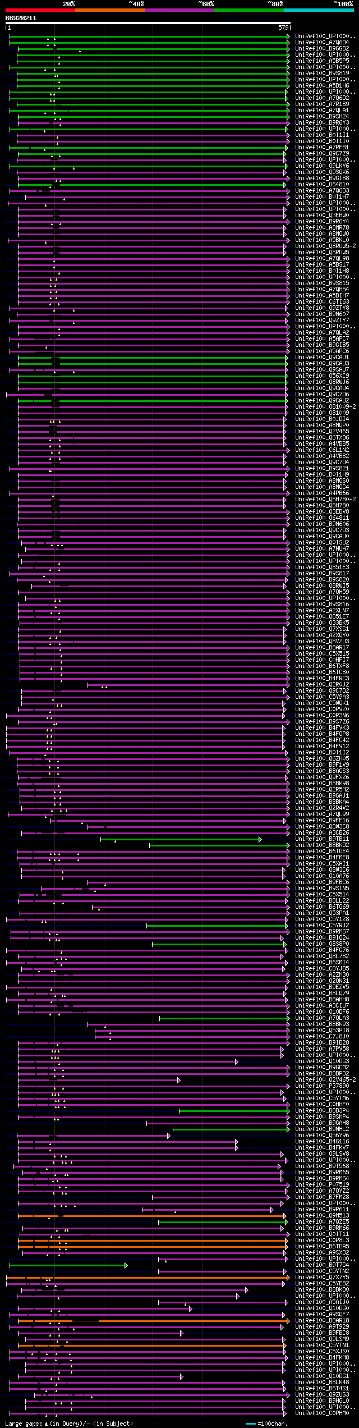Click label UniRef100_A7QL99
The image size is (359, 1428).
(322, 814)
